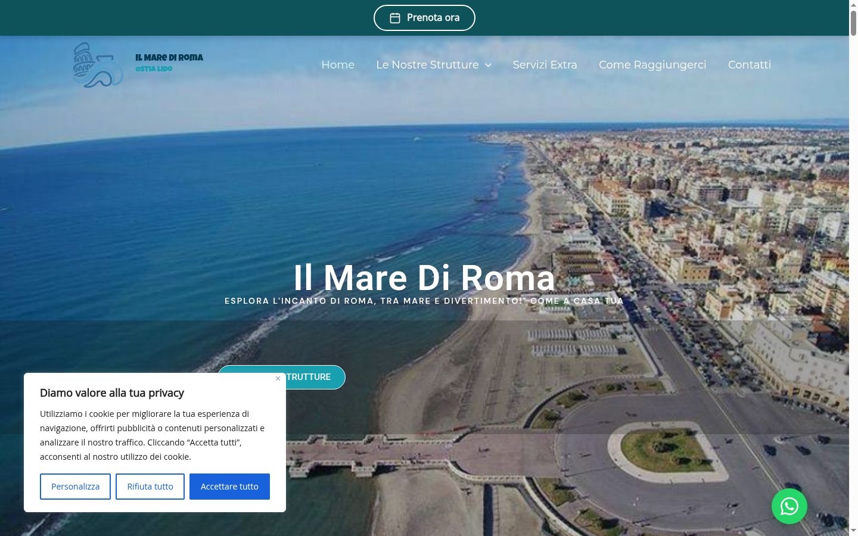Open the Contatti menu link
Viewport: 858px width, 536px height.
(x=750, y=65)
